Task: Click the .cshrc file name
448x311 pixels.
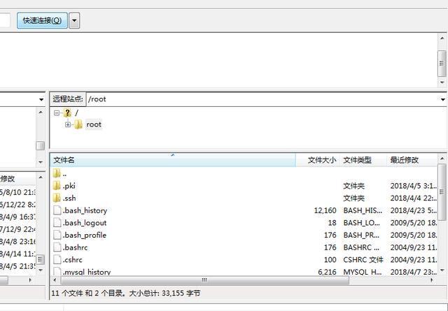Action: click(73, 260)
